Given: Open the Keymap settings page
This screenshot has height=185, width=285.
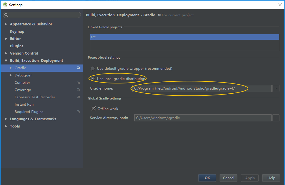Looking at the screenshot, I should click(17, 32).
